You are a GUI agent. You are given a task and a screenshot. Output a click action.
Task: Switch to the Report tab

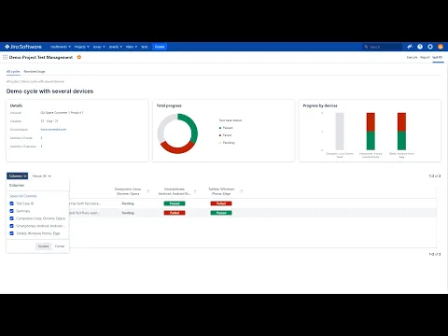(x=425, y=57)
